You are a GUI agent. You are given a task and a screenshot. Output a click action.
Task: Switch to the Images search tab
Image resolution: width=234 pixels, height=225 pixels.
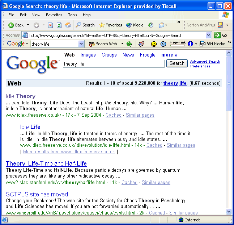coord(88,55)
